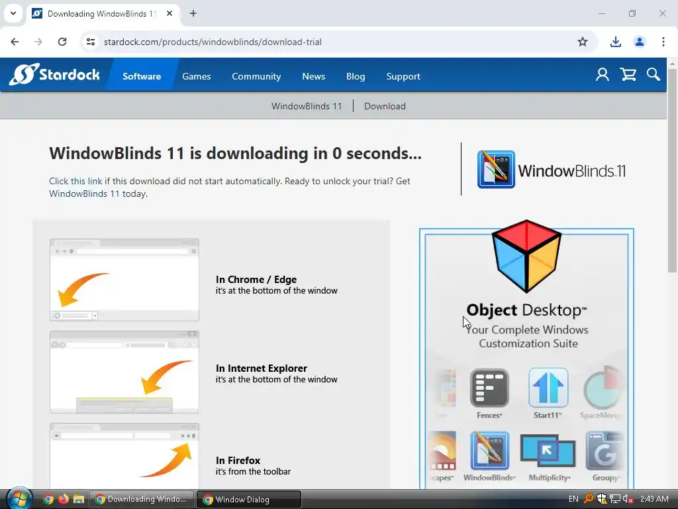Click 'Click this link' download link

pos(75,181)
